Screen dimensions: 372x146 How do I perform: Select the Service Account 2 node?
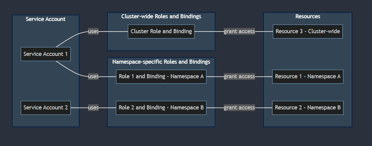click(x=46, y=108)
